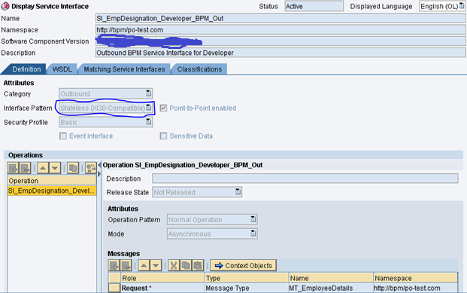Click the Status field showing Active
This screenshot has width=467, height=293.
pyautogui.click(x=314, y=6)
